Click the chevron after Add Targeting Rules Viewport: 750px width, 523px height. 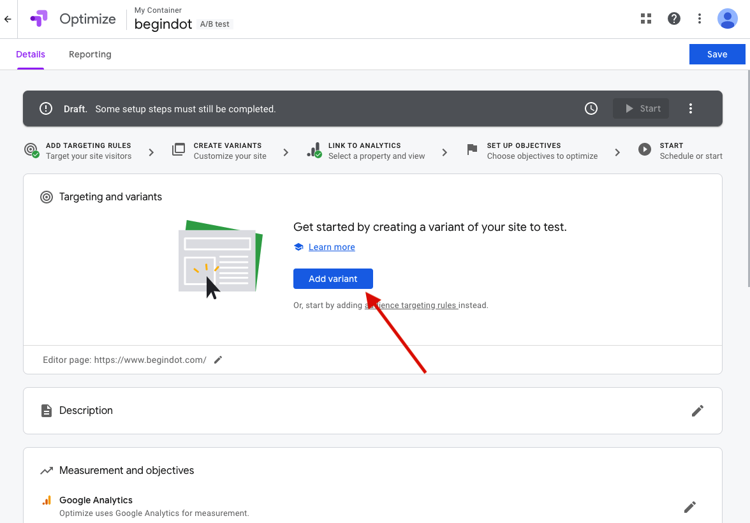pyautogui.click(x=151, y=152)
